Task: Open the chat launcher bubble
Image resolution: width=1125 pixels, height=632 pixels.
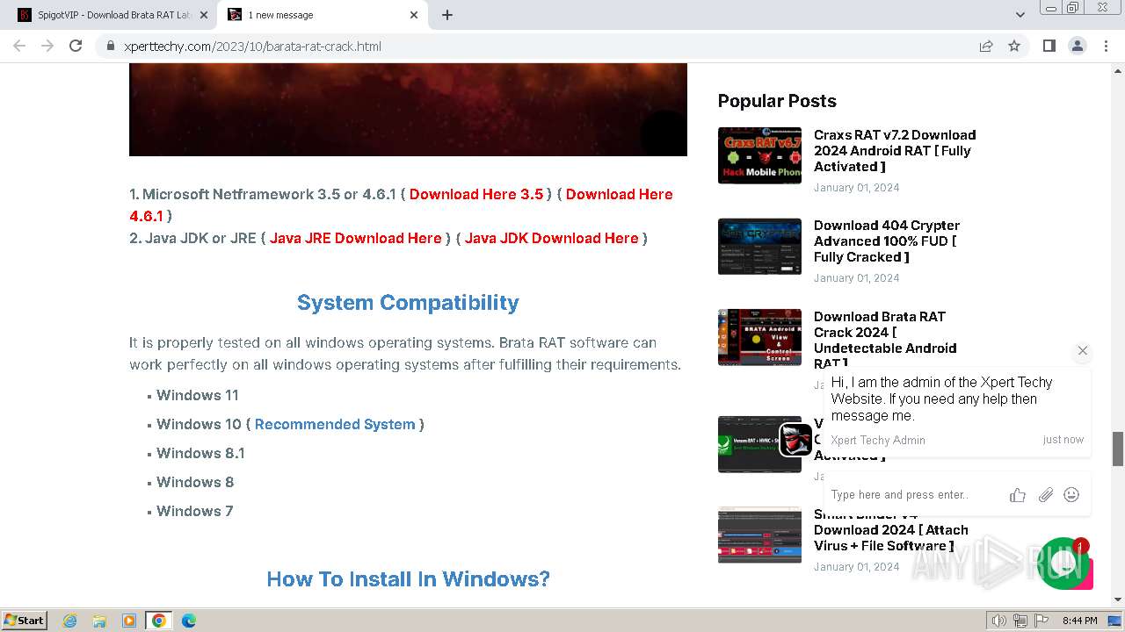Action: [1063, 564]
